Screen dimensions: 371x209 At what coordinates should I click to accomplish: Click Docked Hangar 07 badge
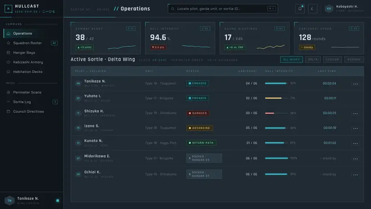[x=204, y=174]
